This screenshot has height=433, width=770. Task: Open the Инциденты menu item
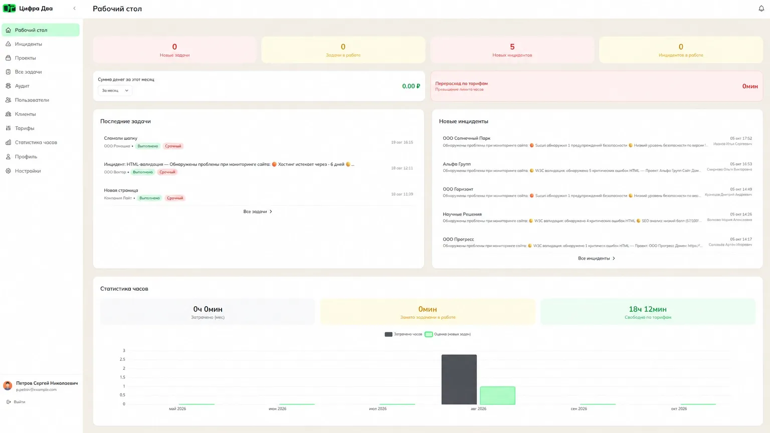click(41, 44)
